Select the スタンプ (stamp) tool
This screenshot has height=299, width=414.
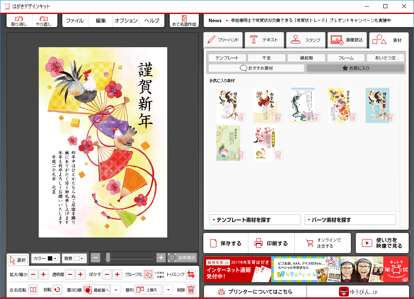306,40
